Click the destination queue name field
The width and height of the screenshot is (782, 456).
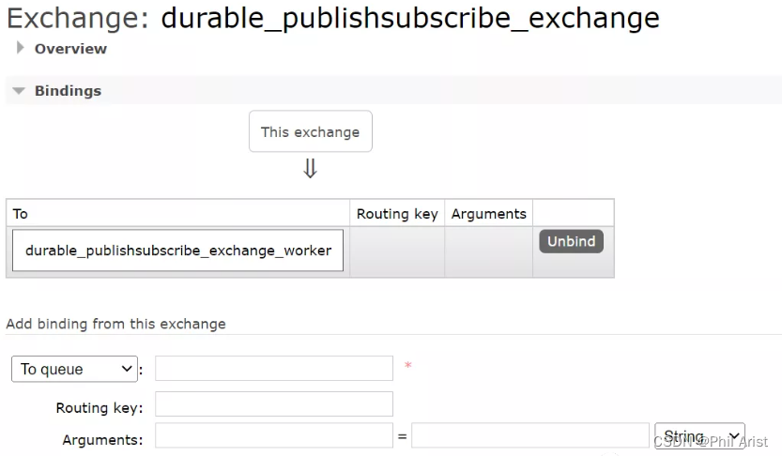[x=274, y=369]
